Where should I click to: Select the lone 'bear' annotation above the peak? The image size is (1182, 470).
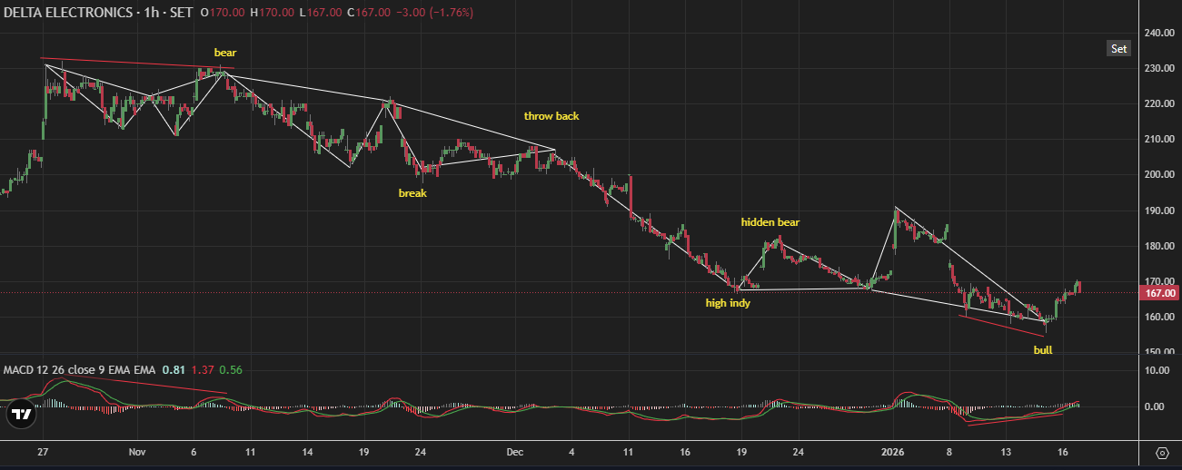coord(225,53)
